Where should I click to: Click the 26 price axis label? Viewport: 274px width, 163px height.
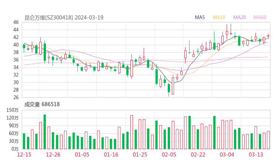click(x=16, y=97)
